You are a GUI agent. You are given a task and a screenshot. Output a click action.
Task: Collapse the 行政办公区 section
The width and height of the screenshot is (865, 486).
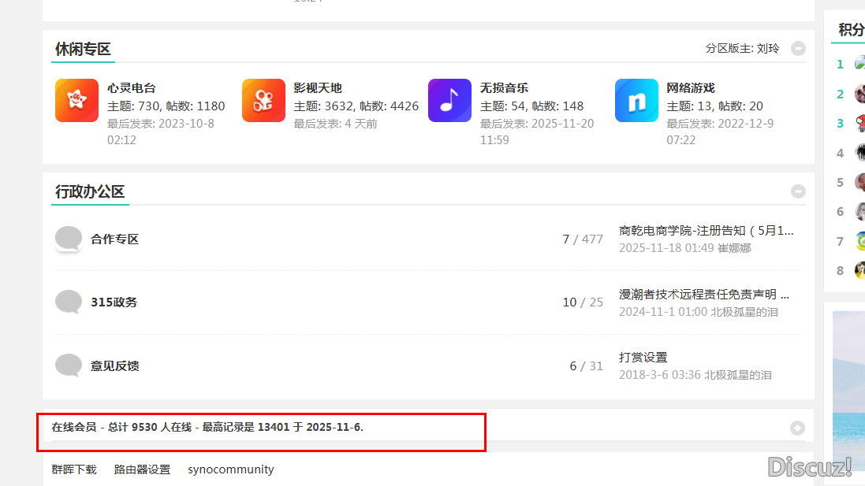point(798,191)
